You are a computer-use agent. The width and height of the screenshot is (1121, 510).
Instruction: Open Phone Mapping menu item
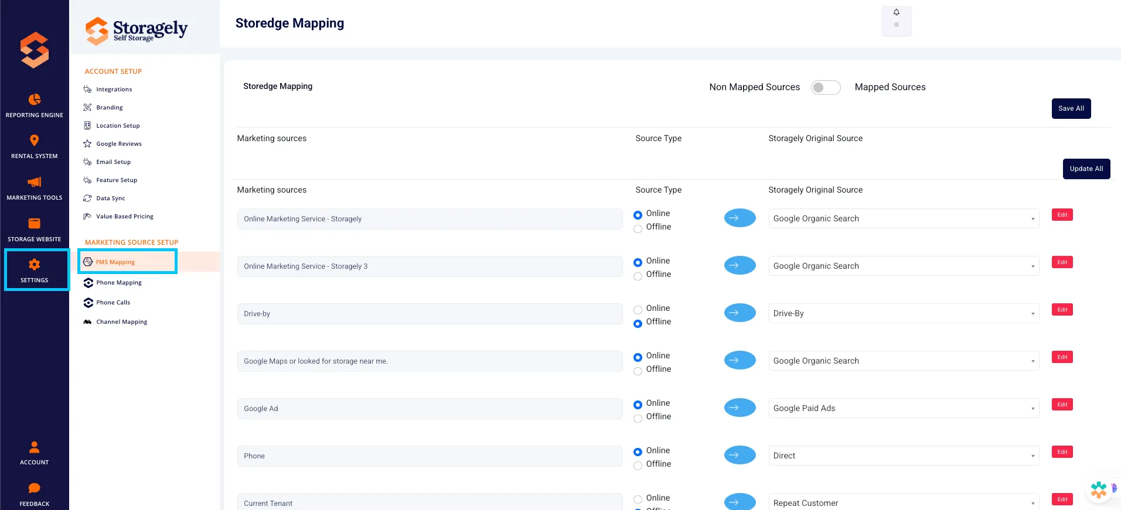tap(119, 283)
